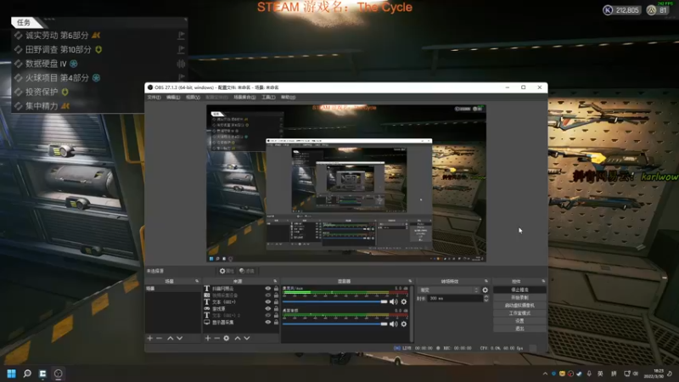Click the track flag beside 田野调查 第10部分
The width and height of the screenshot is (679, 382).
click(181, 49)
